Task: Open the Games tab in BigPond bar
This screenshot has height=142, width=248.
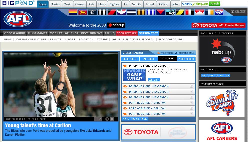Action: [x=80, y=4]
